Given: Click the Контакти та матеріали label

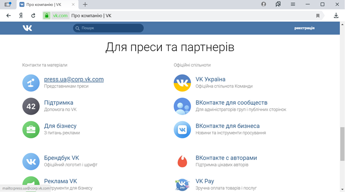Looking at the screenshot, I should [x=44, y=65].
